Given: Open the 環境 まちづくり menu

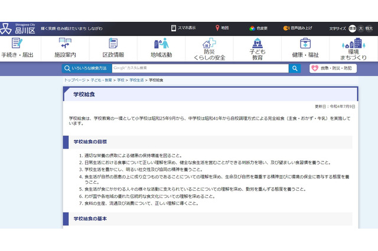Looking at the screenshot, I should (353, 49).
